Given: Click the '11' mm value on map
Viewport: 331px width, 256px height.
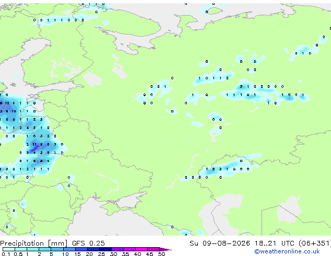Looking at the screenshot, I should tap(34, 145).
